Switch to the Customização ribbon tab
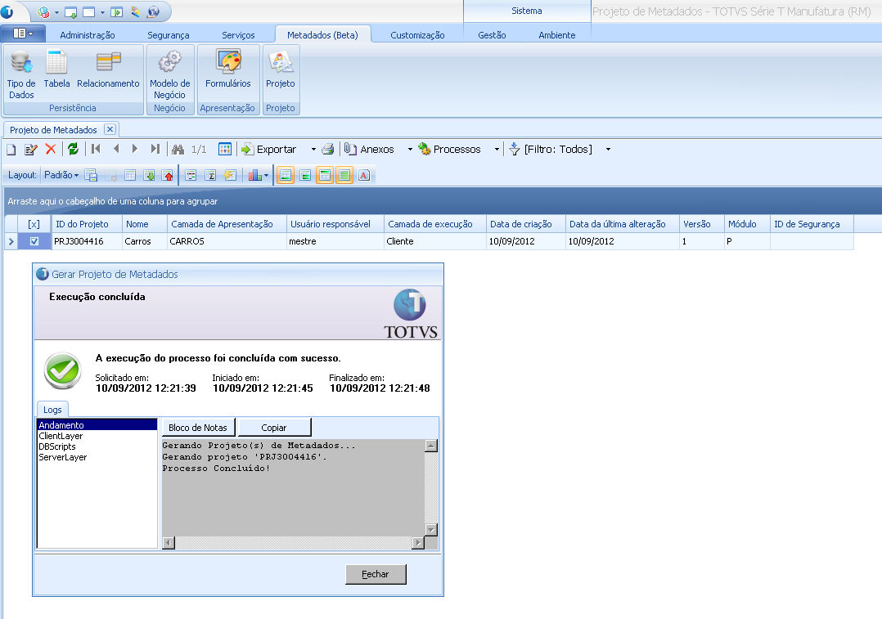Image resolution: width=882 pixels, height=619 pixels. [417, 35]
